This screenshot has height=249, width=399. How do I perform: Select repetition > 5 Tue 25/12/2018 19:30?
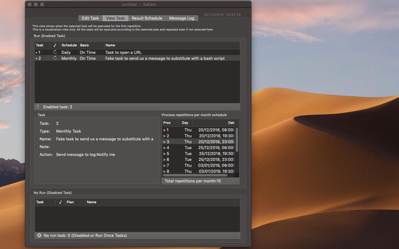pos(199,153)
